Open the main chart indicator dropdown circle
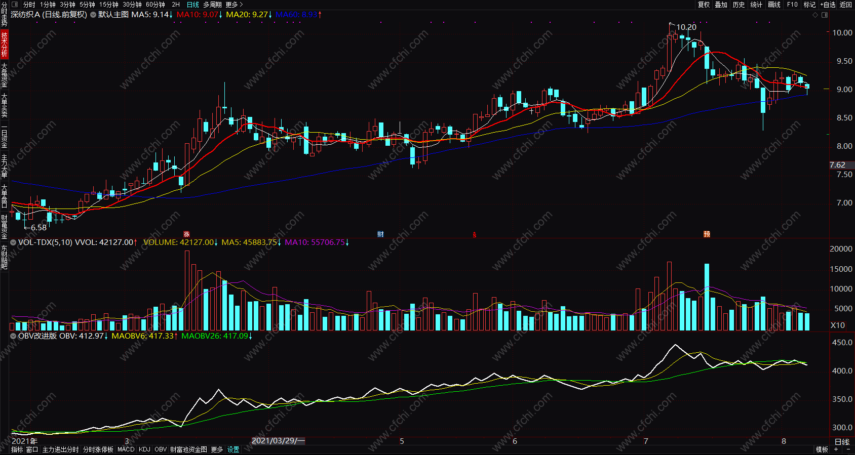 coord(93,15)
